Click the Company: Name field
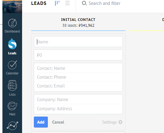The width and height of the screenshot is (164, 133). (x=78, y=100)
